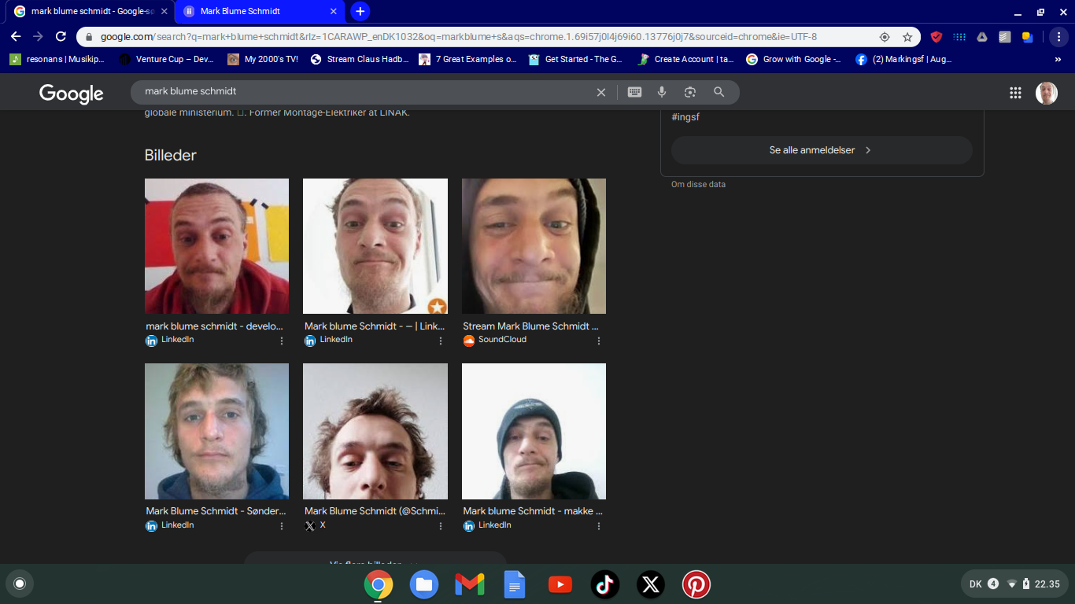Image resolution: width=1075 pixels, height=604 pixels.
Task: Launch Chrome from the shelf
Action: (379, 584)
